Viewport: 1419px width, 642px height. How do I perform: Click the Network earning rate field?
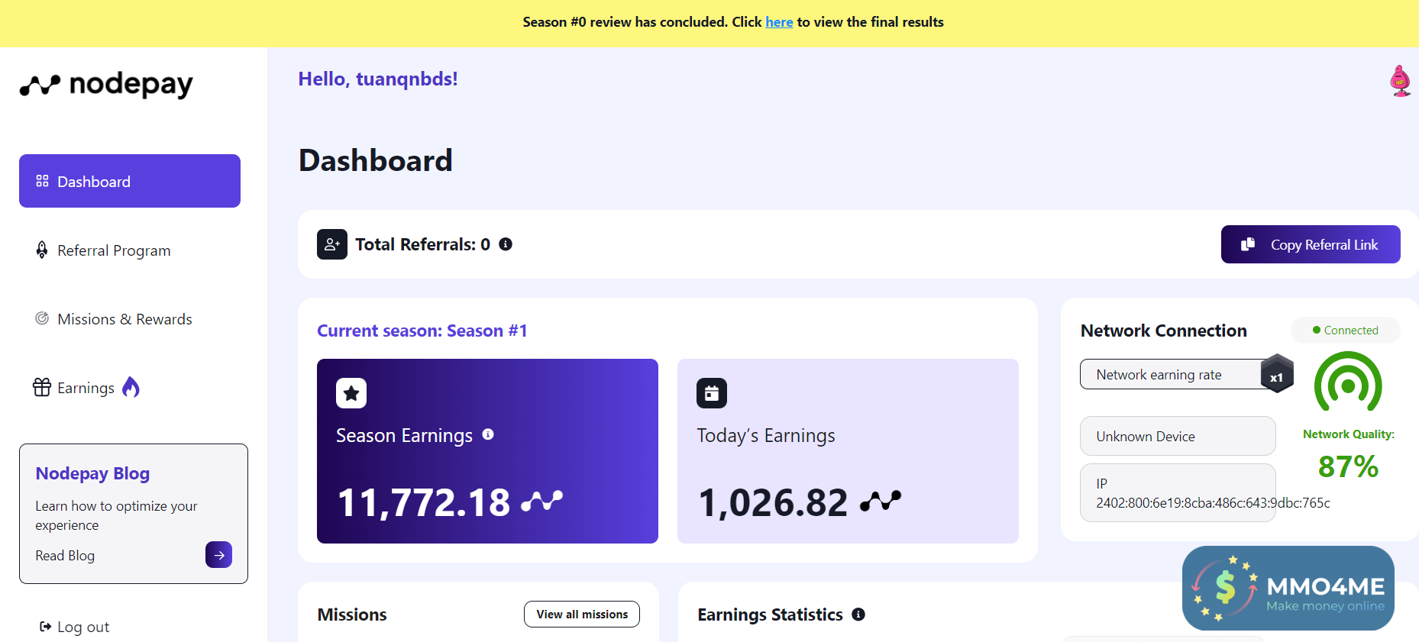[x=1168, y=375]
